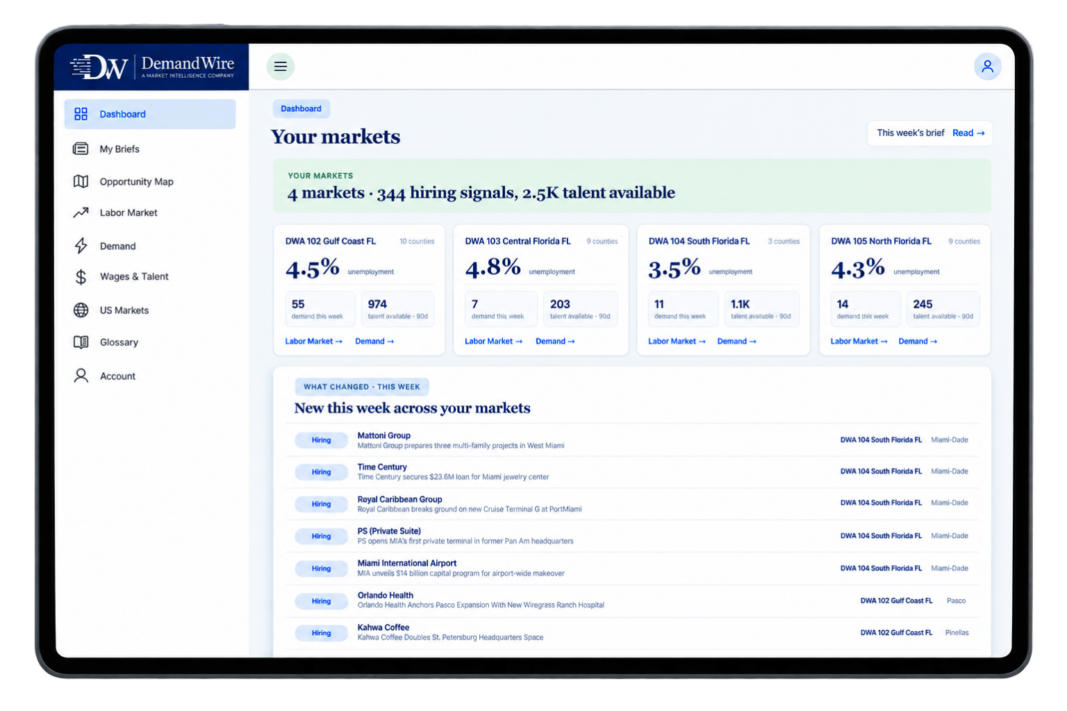Read this week's brief
This screenshot has width=1067, height=711.
point(968,133)
